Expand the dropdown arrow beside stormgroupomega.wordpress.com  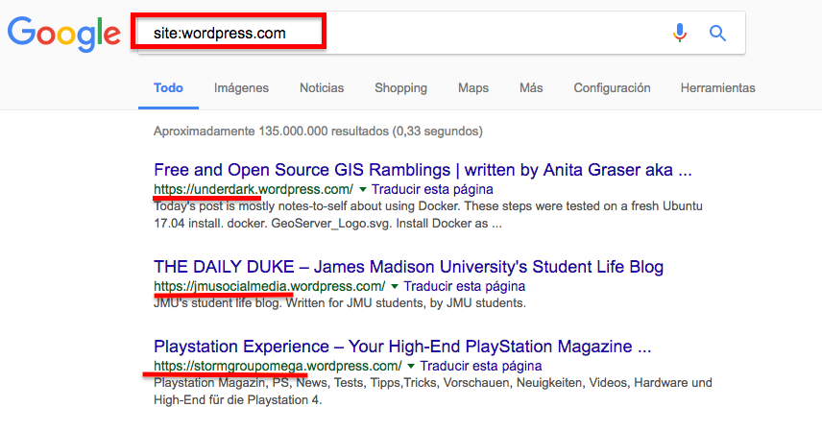click(x=411, y=367)
